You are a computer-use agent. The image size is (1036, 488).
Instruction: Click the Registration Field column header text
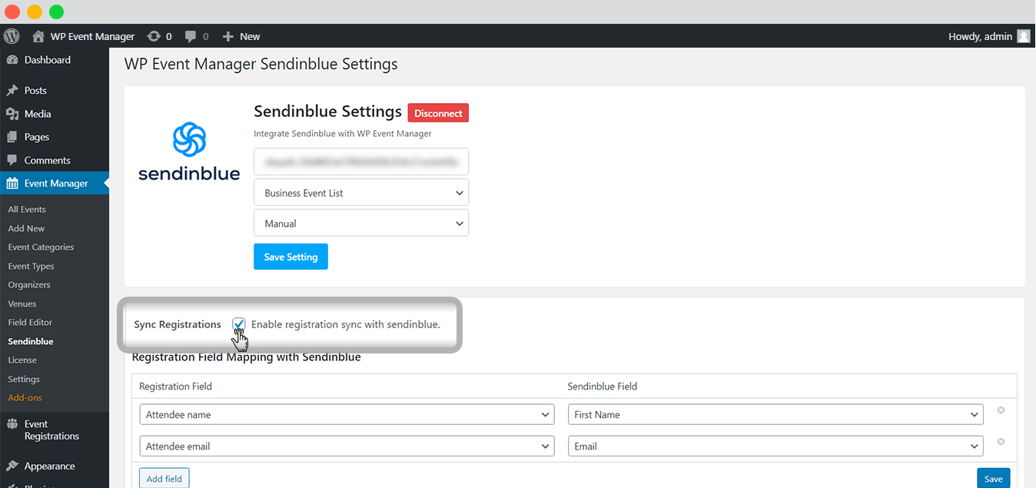175,387
